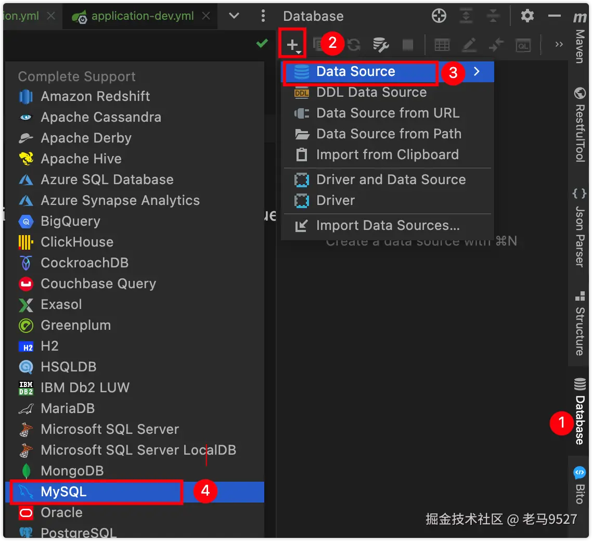The image size is (592, 541).
Task: Click Jump to Source arrows icon
Action: [496, 45]
